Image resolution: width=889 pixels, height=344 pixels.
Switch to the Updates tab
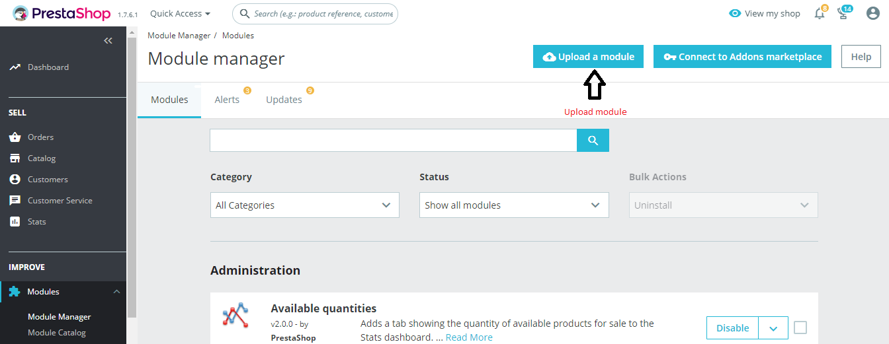284,100
